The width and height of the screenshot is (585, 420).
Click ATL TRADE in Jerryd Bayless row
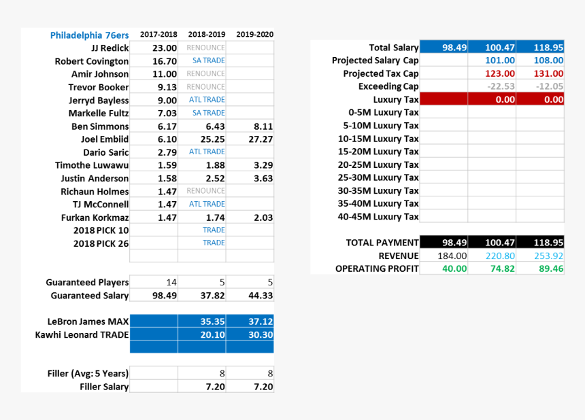click(207, 99)
